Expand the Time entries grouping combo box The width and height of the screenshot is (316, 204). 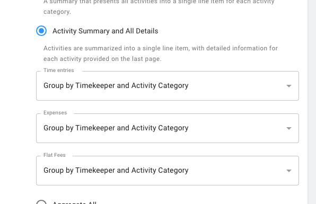pyautogui.click(x=168, y=86)
